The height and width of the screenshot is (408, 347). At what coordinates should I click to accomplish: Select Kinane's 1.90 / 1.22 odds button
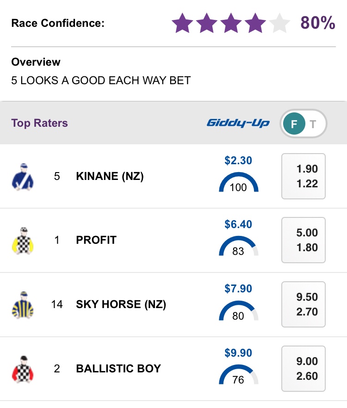(304, 176)
